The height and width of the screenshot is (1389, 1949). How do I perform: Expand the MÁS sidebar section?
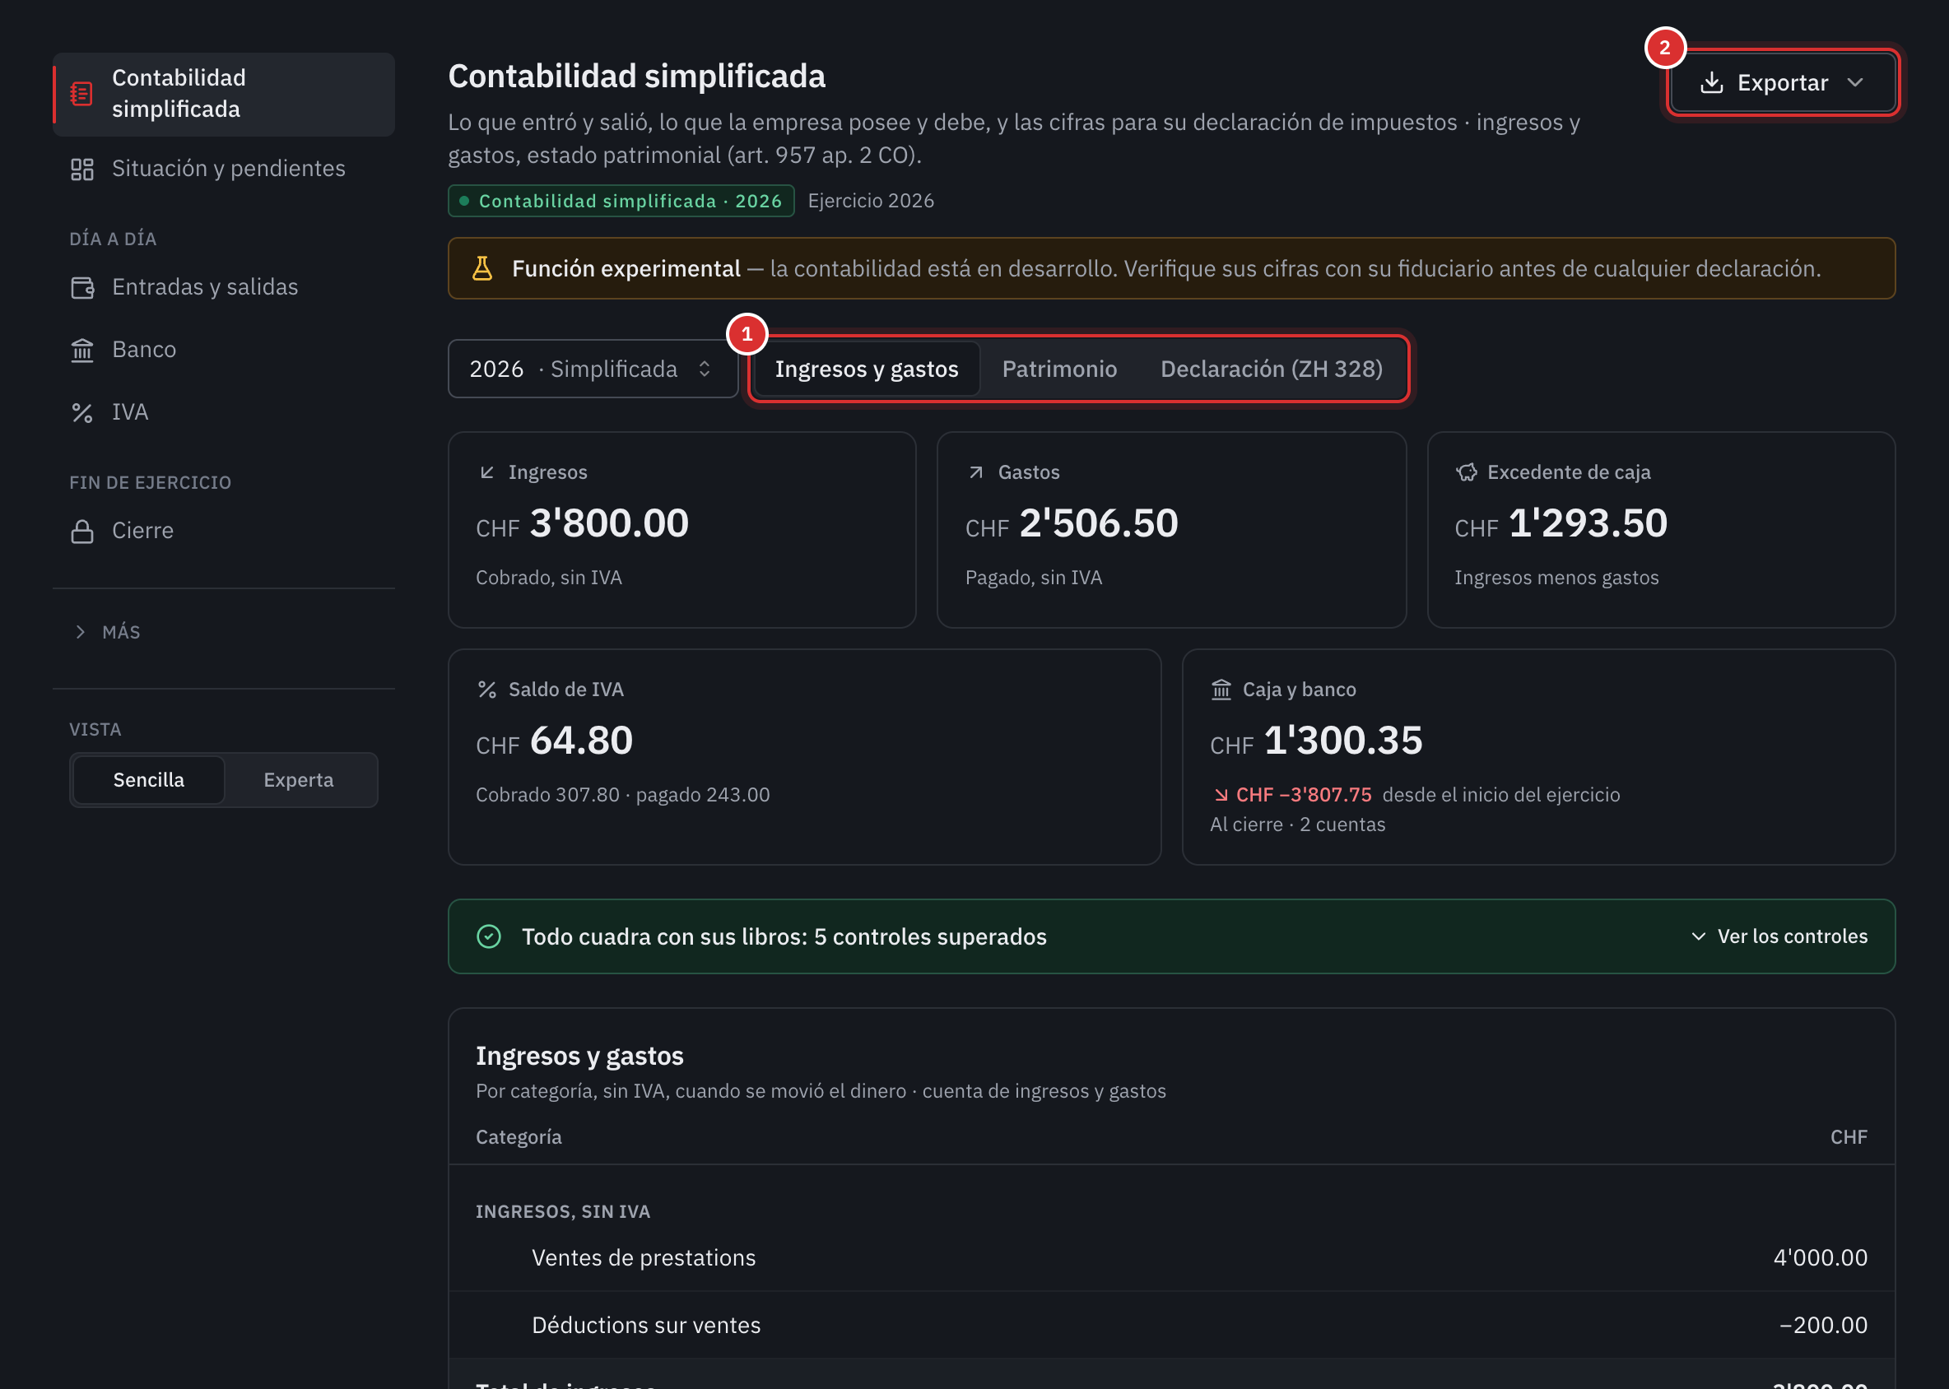[x=108, y=632]
